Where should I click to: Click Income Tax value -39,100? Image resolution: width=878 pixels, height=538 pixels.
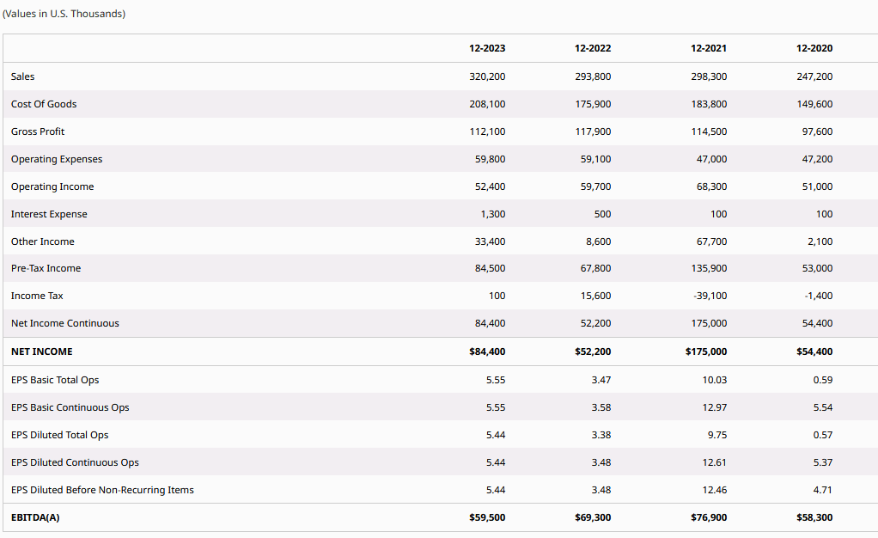coord(710,296)
